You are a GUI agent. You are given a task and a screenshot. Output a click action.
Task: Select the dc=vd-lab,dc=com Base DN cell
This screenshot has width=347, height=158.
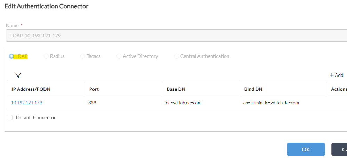202,103
